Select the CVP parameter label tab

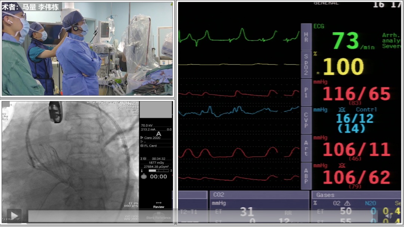click(306, 120)
